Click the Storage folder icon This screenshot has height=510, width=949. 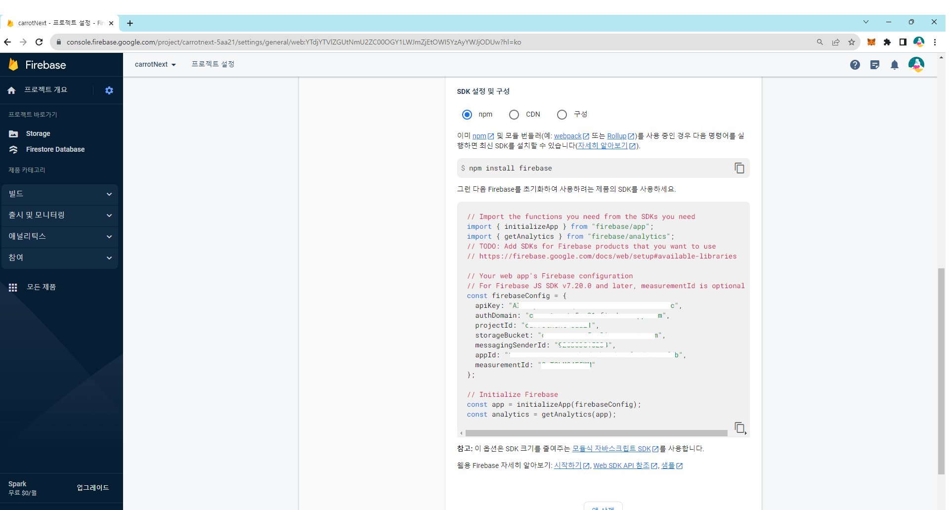click(13, 134)
